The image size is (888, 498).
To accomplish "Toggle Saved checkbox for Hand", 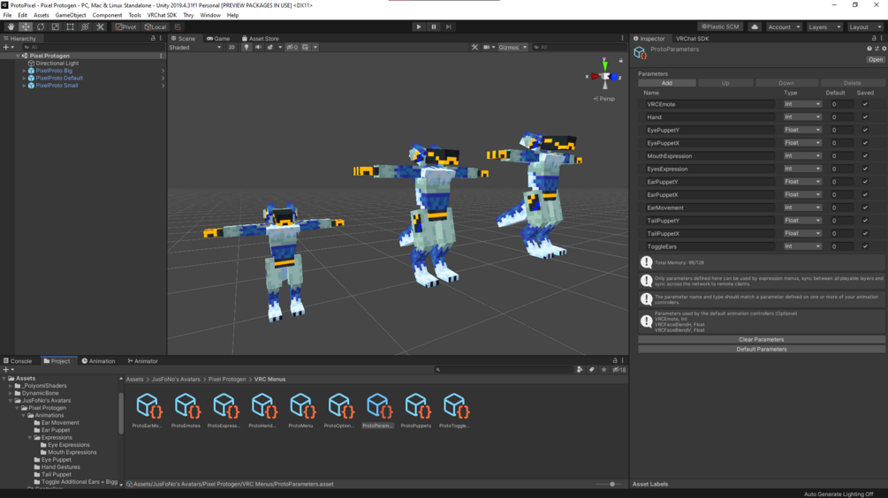I will coord(865,117).
